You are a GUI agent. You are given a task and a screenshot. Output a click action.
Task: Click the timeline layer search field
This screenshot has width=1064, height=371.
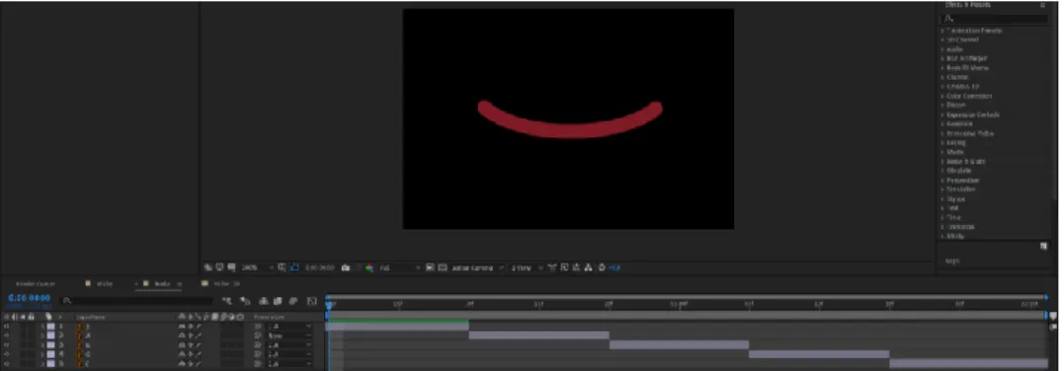point(137,301)
